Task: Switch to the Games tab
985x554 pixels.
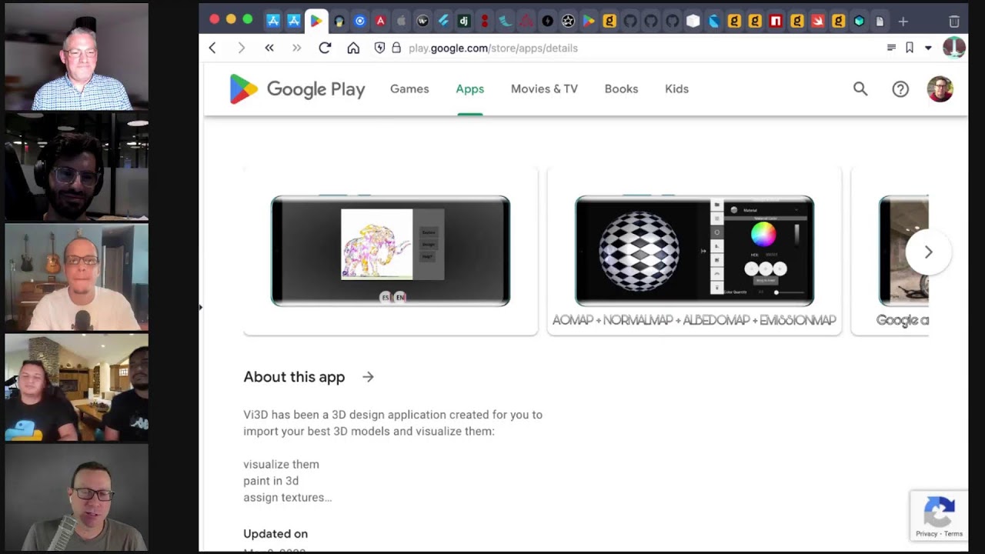Action: [x=409, y=89]
